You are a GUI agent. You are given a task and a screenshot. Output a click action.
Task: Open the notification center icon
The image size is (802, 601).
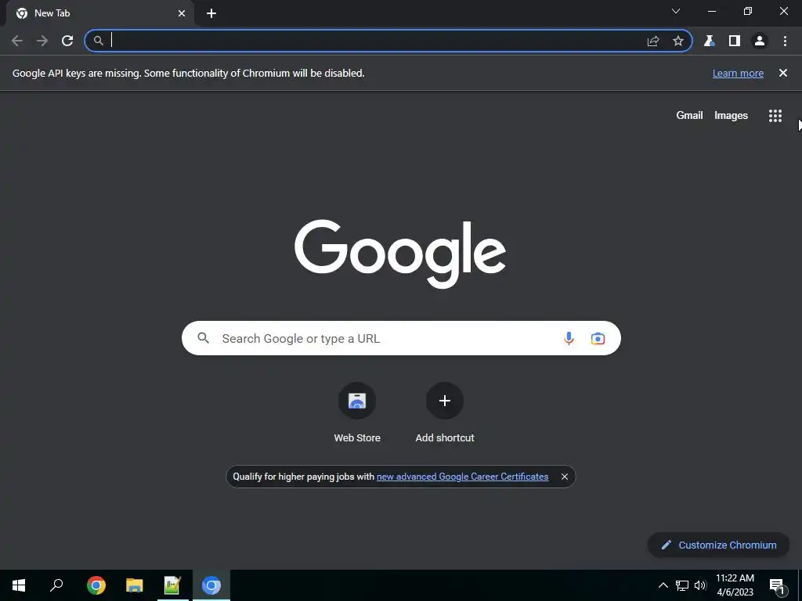777,586
